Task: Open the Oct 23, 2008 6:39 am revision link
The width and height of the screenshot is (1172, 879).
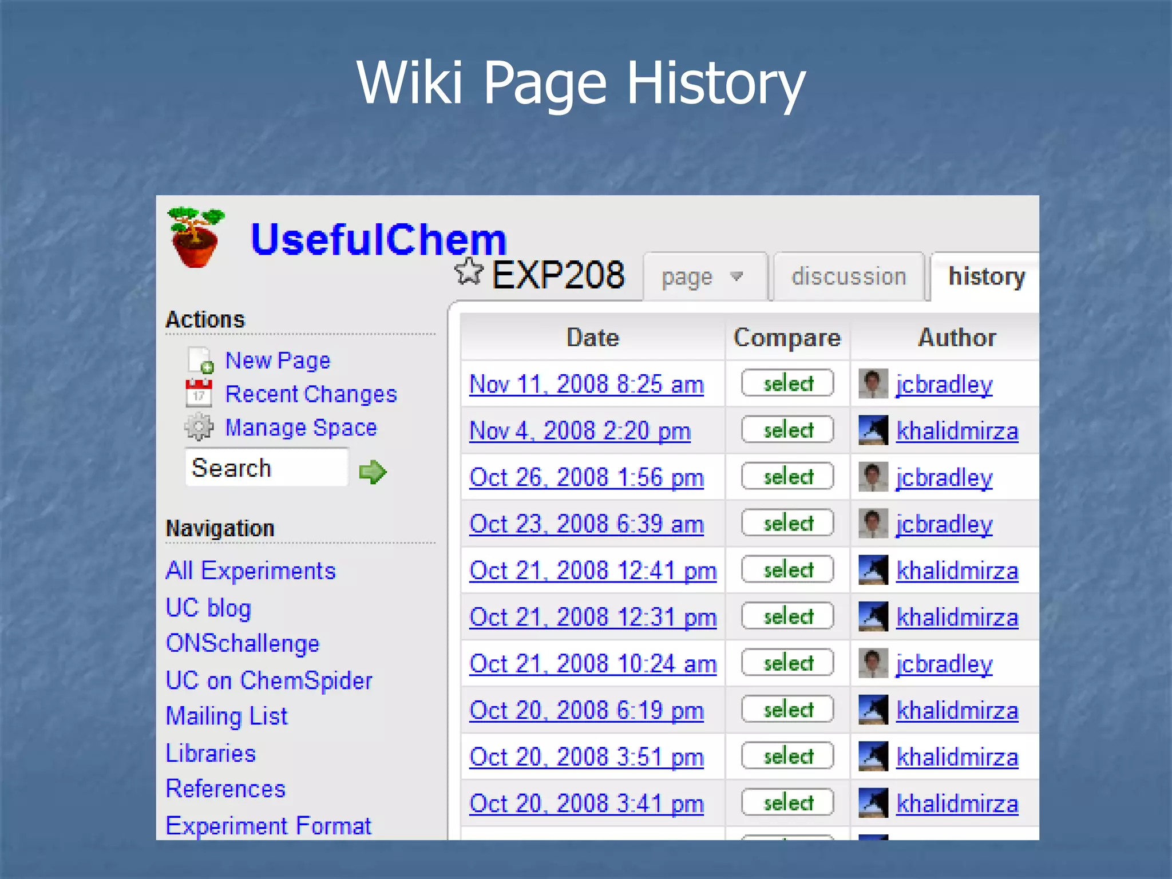Action: click(x=586, y=524)
